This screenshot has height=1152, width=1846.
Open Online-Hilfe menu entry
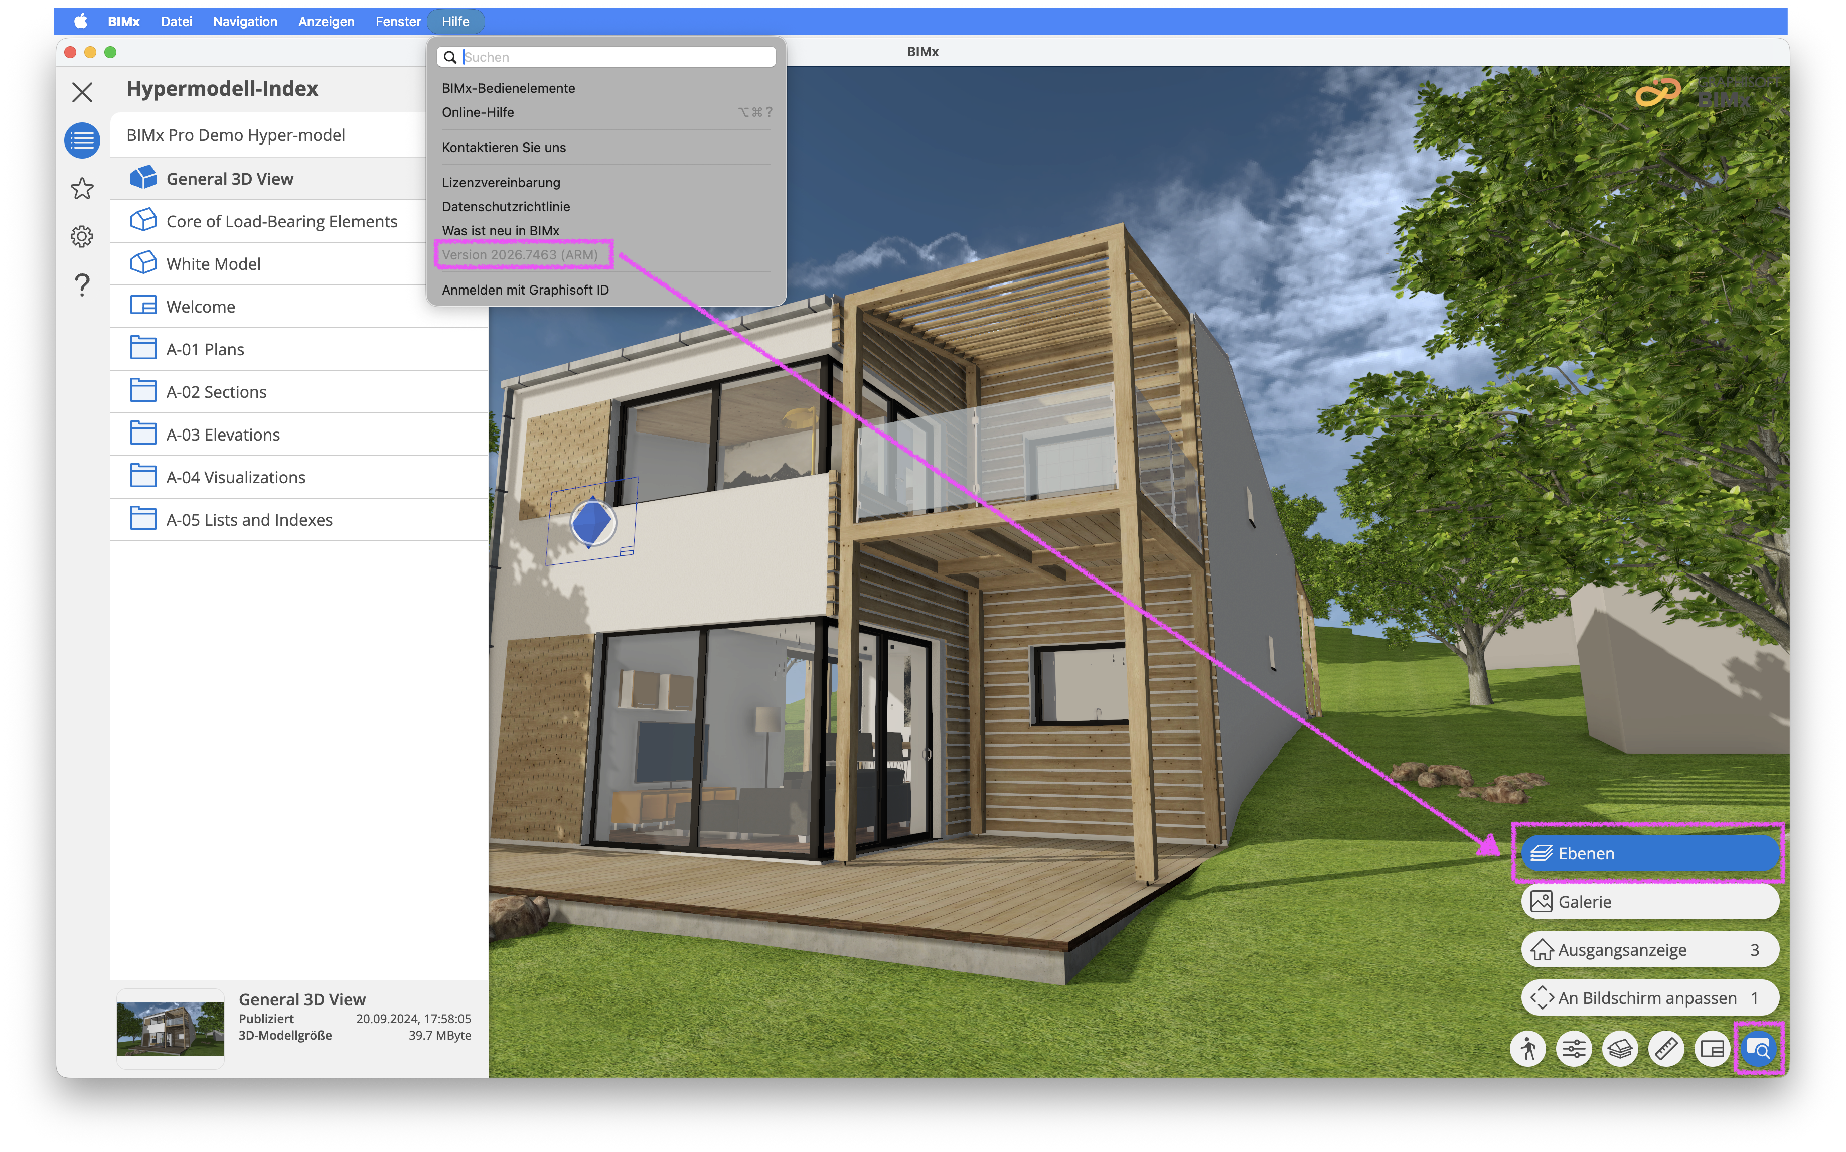tap(606, 112)
